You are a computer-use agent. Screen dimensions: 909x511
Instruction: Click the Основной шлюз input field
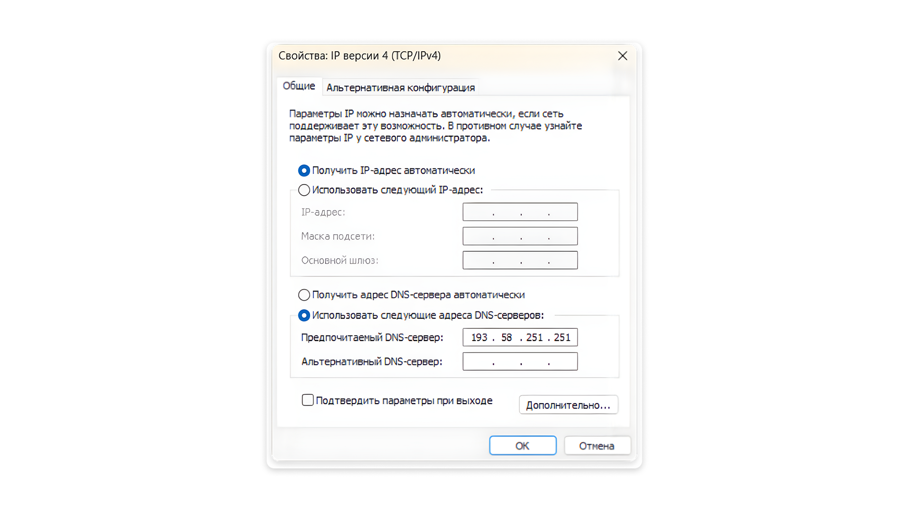pos(520,260)
